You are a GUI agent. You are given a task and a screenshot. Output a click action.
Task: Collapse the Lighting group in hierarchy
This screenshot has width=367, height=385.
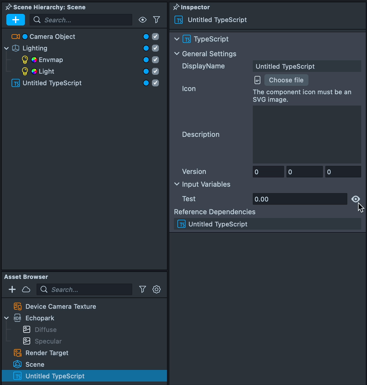tap(6, 48)
